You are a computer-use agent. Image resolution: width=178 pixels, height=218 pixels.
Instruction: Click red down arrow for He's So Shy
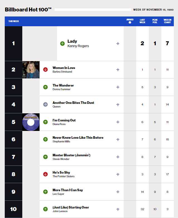point(45,174)
